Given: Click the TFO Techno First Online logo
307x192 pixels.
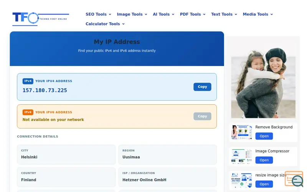Looking at the screenshot, I should coord(41,19).
